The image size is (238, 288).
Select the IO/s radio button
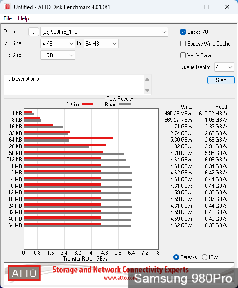tap(204, 257)
